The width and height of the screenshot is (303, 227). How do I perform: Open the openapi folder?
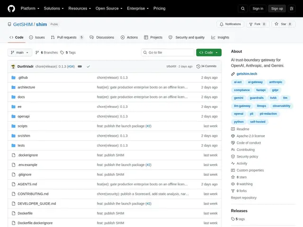24,116
